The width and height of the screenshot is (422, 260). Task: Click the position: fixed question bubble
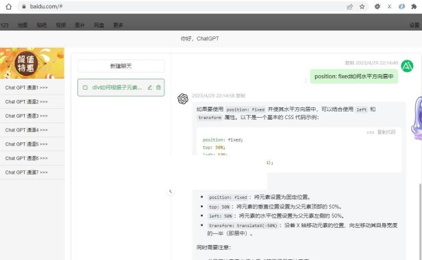pos(354,77)
